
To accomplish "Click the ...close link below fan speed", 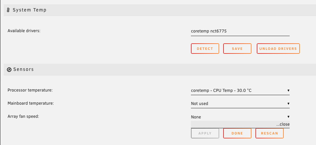I will (x=283, y=124).
